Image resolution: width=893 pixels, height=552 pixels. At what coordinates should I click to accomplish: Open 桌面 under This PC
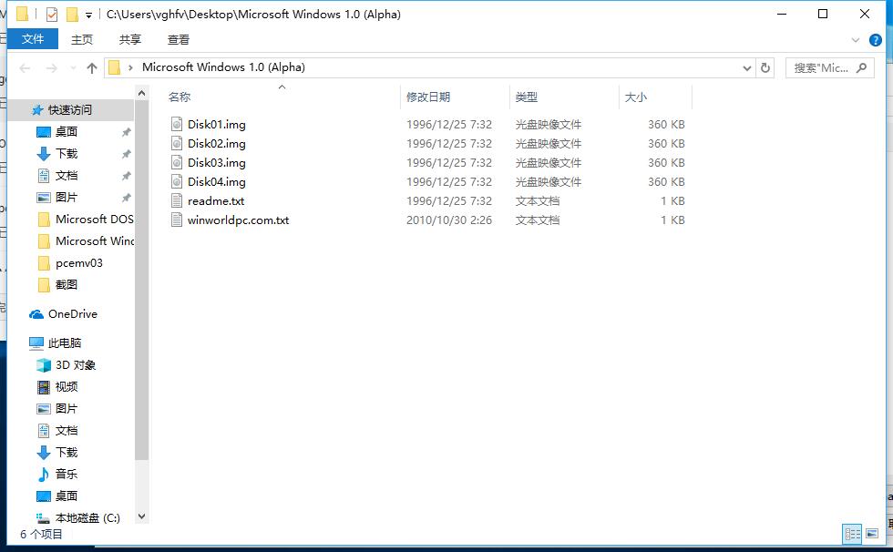tap(67, 496)
